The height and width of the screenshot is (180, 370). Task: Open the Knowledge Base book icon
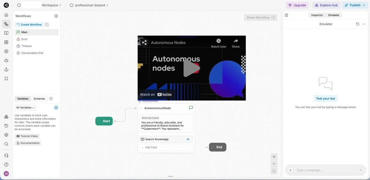point(6,33)
